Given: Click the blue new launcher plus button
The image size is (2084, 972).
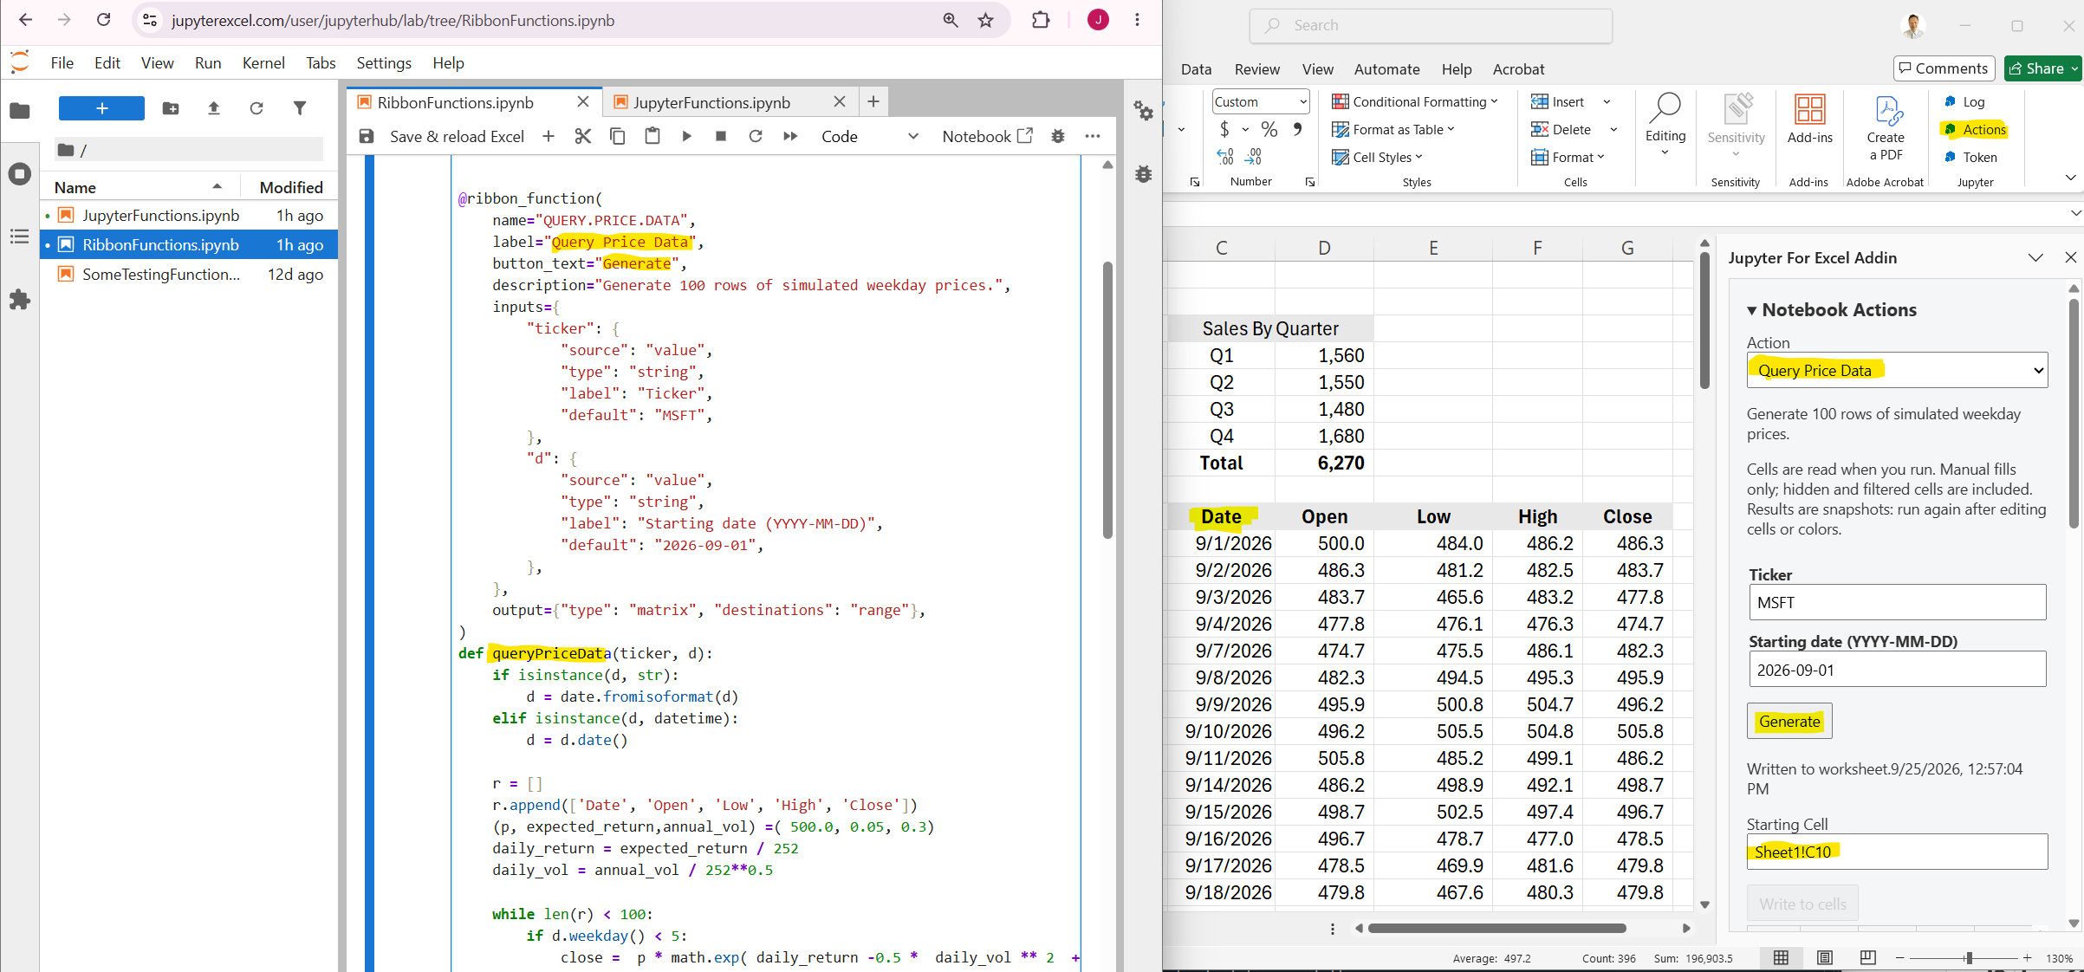Looking at the screenshot, I should [x=101, y=108].
